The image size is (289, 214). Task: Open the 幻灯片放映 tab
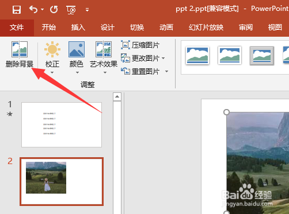[x=206, y=28]
